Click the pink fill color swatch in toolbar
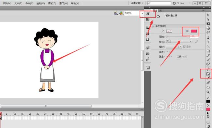 pos(208,109)
